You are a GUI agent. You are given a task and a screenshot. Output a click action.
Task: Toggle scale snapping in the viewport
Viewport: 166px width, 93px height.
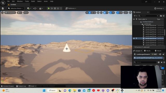[x=117, y=13]
